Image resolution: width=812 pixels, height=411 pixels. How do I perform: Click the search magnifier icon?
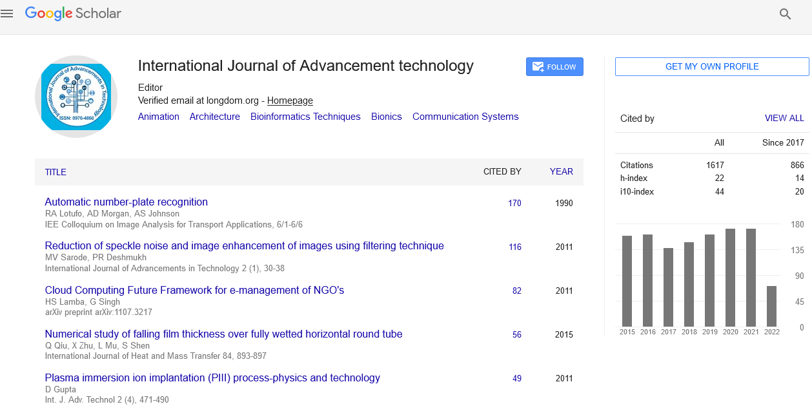(785, 14)
